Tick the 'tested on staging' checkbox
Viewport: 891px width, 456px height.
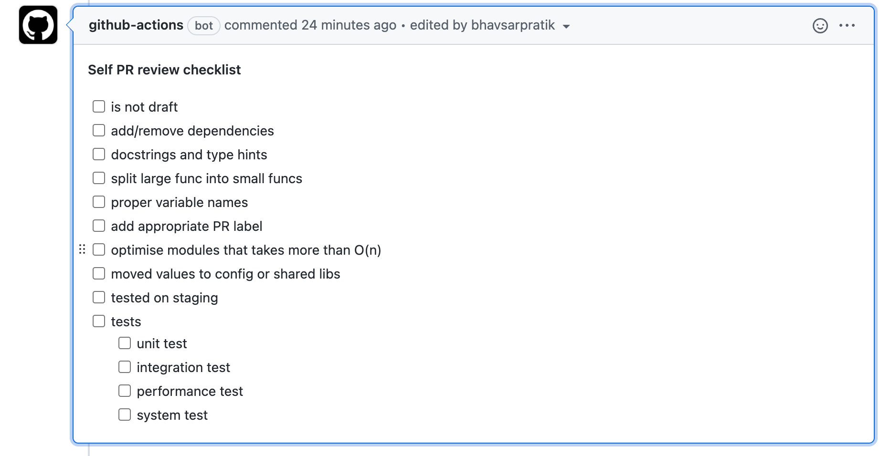[98, 297]
